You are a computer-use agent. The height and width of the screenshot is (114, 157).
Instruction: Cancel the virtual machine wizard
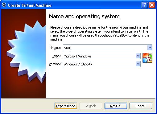[x=141, y=106]
